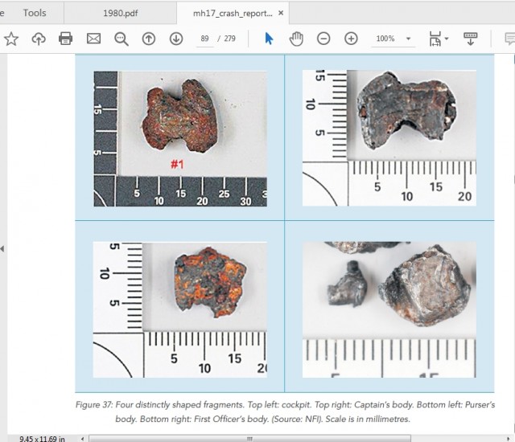515x442 pixels.
Task: Click the cloud upload icon
Action: 39,39
